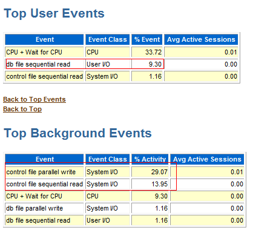Click the Top User Events heading
Screen dimensions: 276x239
point(54,13)
